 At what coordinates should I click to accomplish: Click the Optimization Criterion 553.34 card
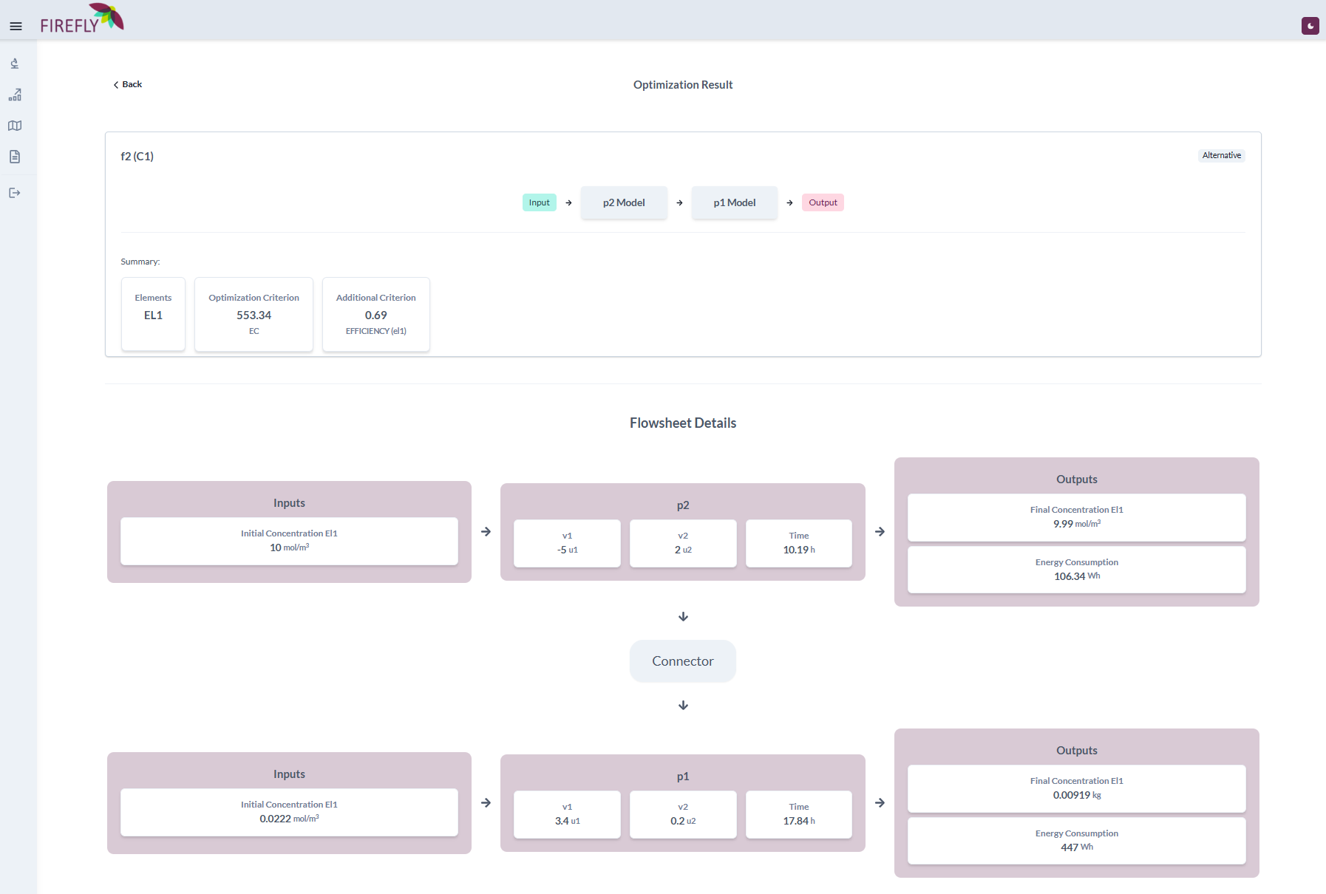[254, 314]
